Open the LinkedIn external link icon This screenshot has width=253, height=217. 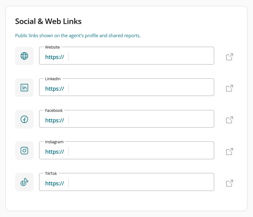click(x=230, y=88)
